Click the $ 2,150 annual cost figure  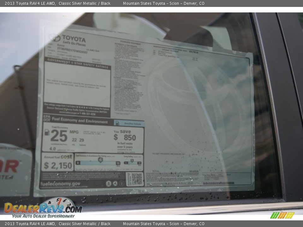click(58, 166)
